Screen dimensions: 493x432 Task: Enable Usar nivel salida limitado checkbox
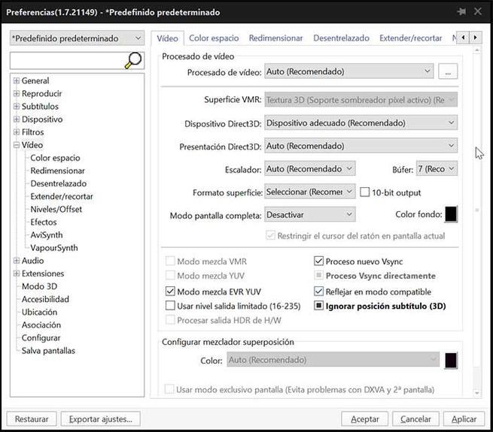click(170, 306)
